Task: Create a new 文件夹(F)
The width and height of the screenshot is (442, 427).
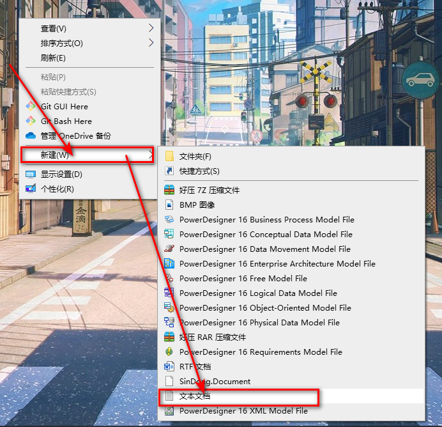Action: click(x=291, y=156)
